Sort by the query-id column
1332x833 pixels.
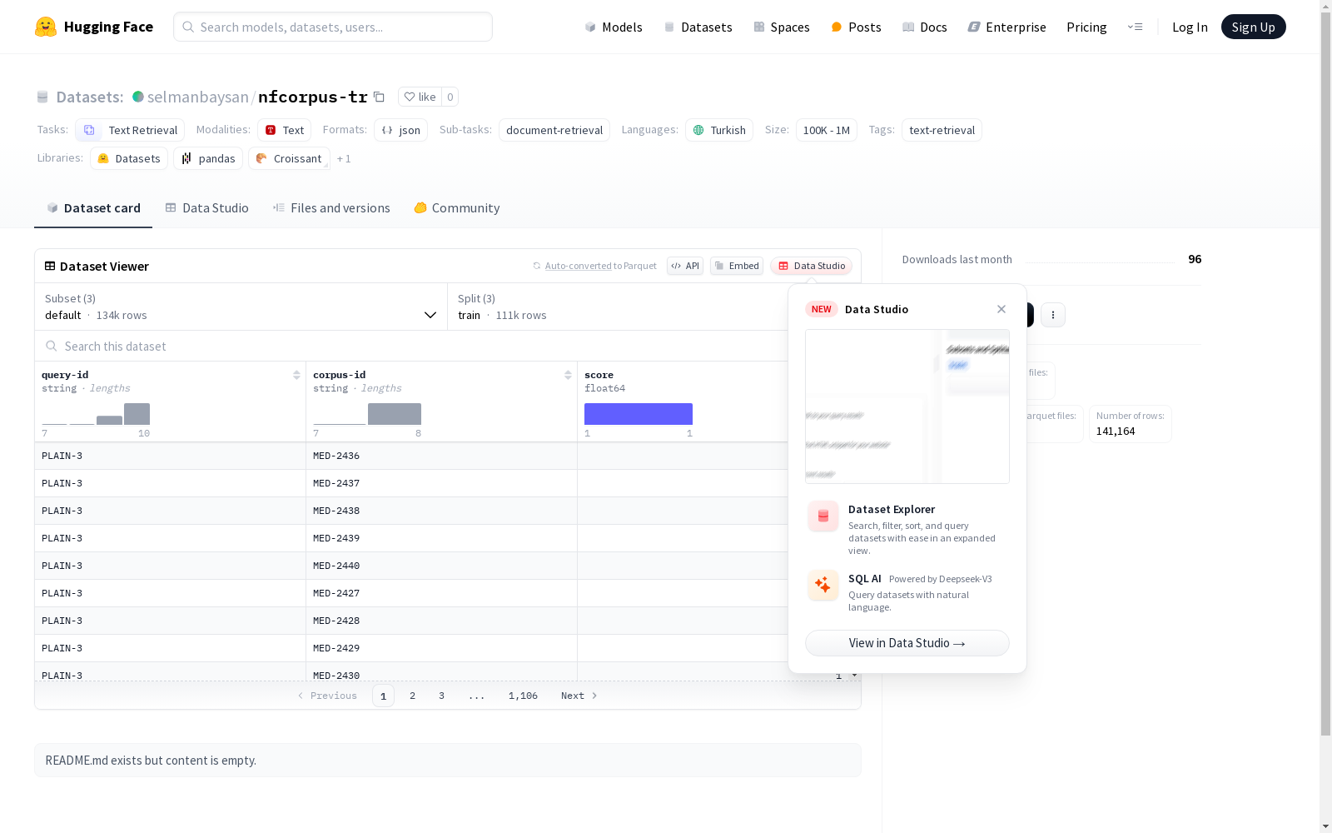click(296, 375)
